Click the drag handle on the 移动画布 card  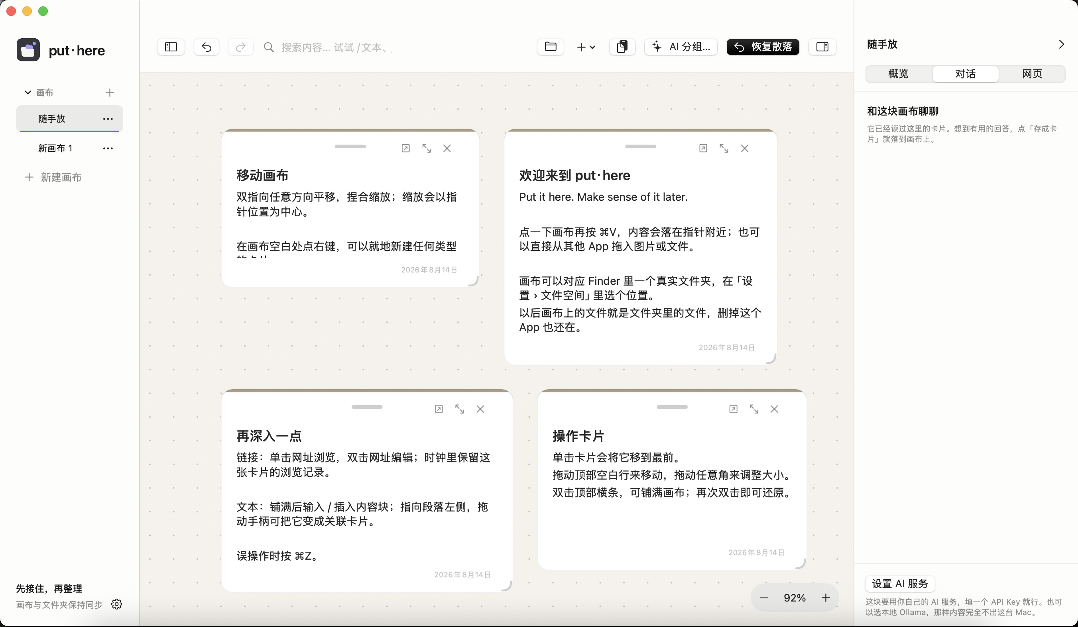[x=350, y=147]
